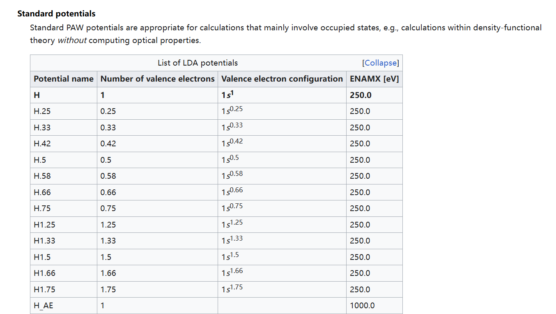Click the 'H.66' potential name cell
Image resolution: width=556 pixels, height=314 pixels.
pyautogui.click(x=64, y=192)
